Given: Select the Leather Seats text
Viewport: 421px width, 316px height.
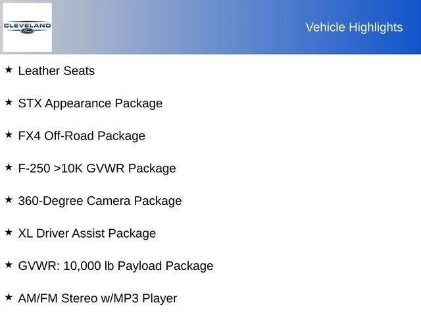Looking at the screenshot, I should pos(57,71).
